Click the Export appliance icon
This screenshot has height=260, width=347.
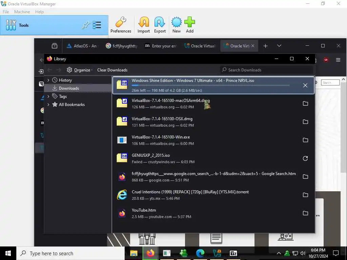pos(160,25)
